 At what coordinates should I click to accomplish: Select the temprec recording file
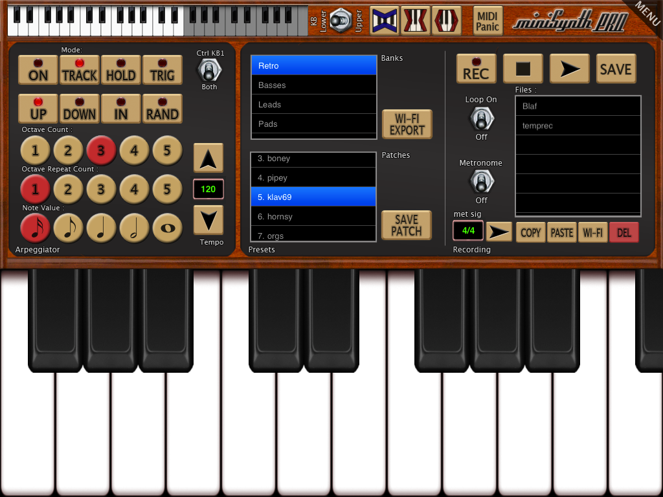click(578, 126)
